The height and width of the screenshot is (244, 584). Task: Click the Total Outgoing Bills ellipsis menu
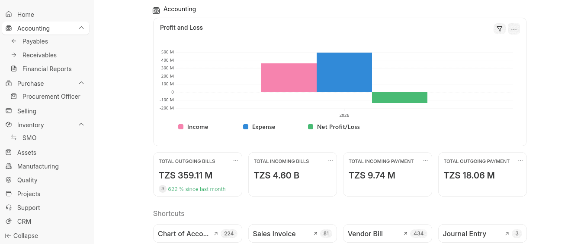[235, 161]
